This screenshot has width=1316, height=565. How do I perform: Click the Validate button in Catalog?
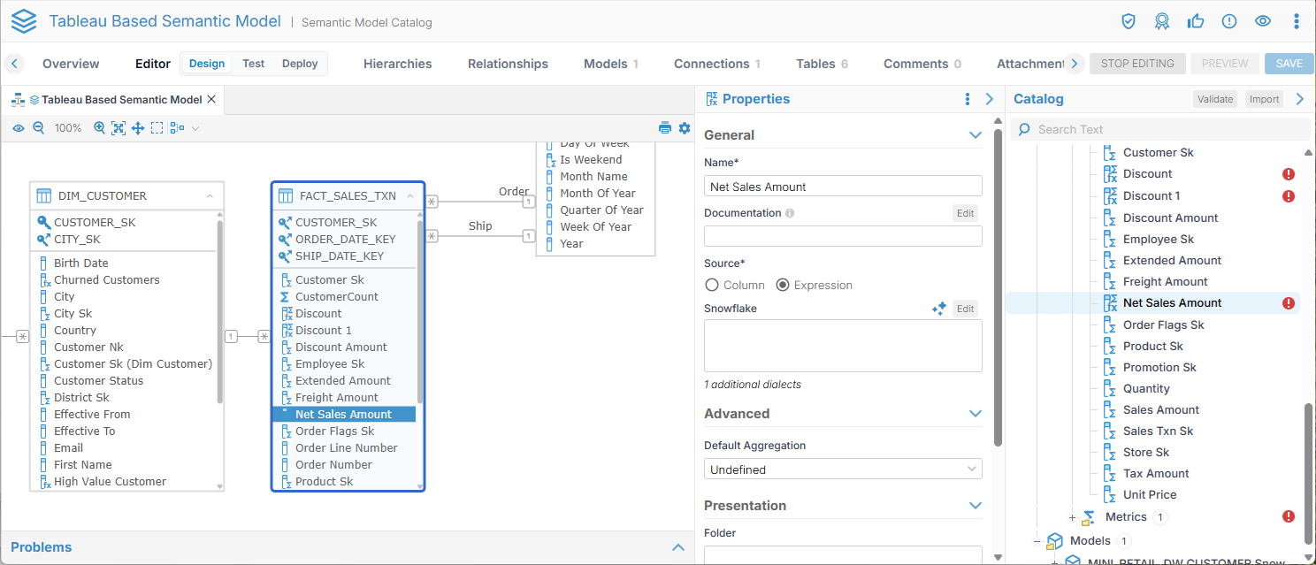pyautogui.click(x=1214, y=99)
